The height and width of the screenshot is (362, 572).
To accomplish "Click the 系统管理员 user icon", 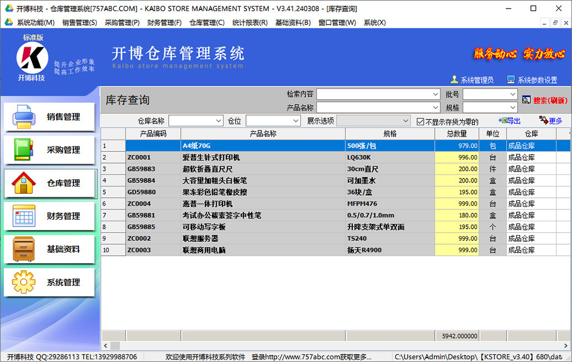I will tap(455, 79).
